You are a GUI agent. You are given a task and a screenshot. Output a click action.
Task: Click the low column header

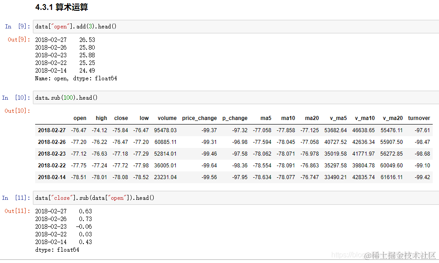[x=144, y=118]
